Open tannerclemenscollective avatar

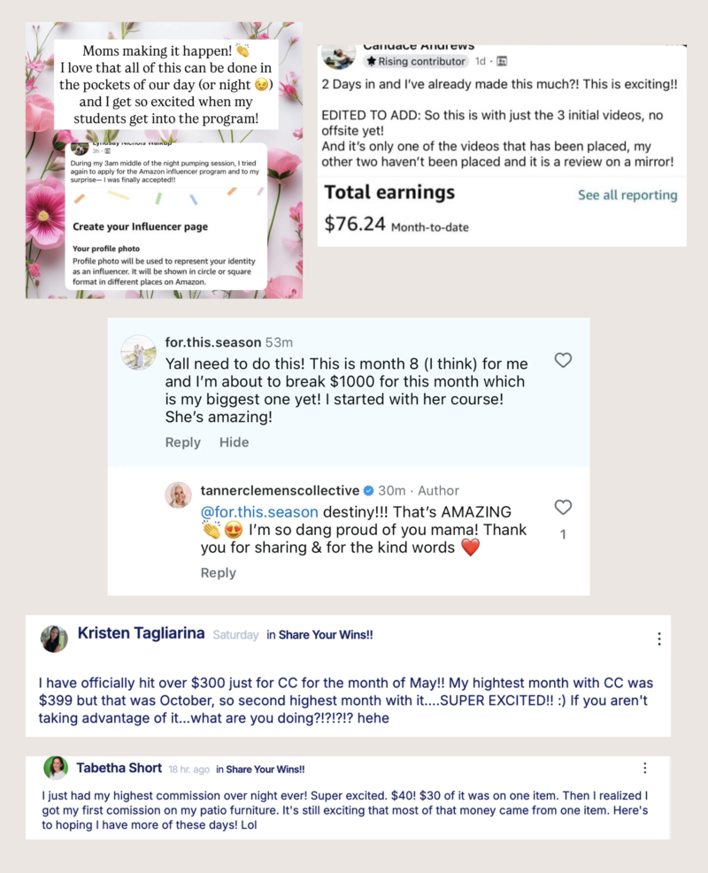click(x=178, y=495)
